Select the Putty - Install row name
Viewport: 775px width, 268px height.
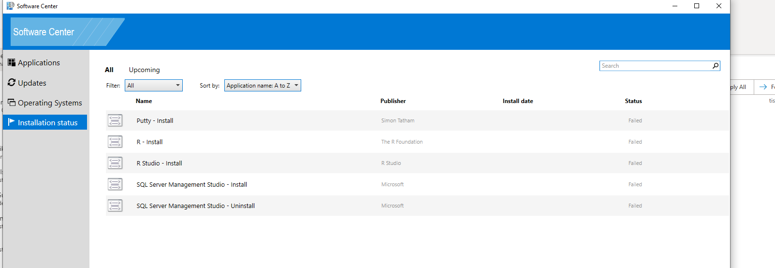pos(155,121)
